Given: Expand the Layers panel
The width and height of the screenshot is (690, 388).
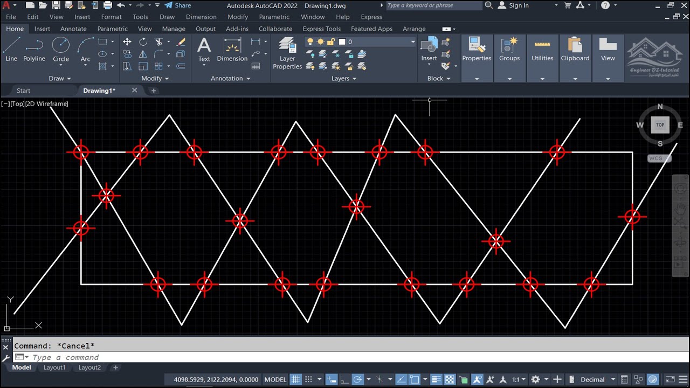Looking at the screenshot, I should (x=344, y=78).
